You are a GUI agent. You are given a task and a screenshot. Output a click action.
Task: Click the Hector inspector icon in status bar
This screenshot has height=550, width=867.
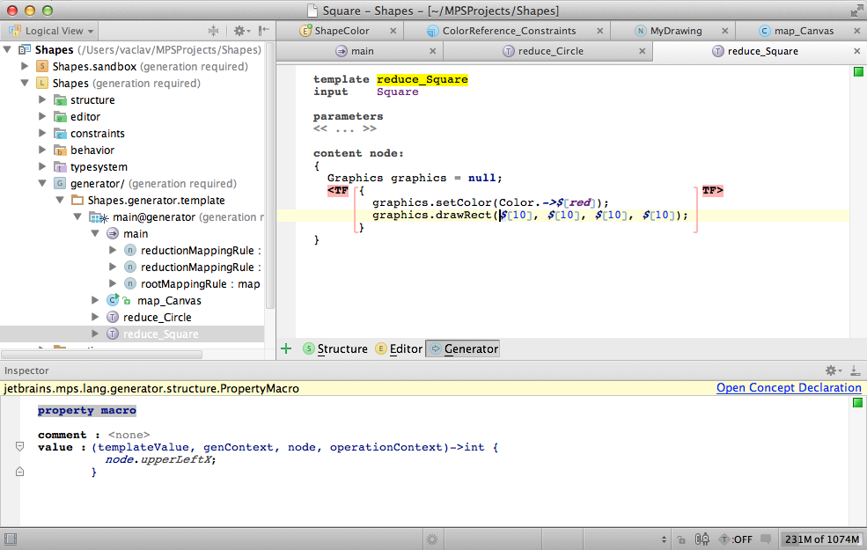pos(702,539)
